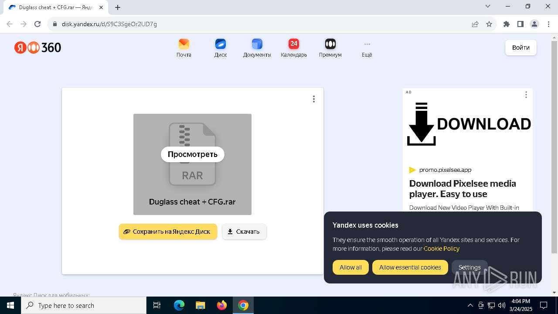Click the taskbar search box
The height and width of the screenshot is (314, 558).
tap(84, 305)
